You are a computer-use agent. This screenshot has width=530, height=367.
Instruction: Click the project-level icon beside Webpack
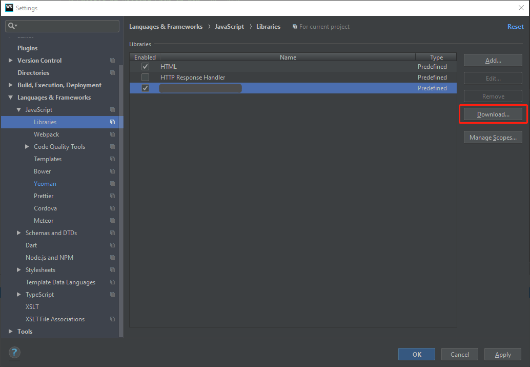pyautogui.click(x=113, y=134)
